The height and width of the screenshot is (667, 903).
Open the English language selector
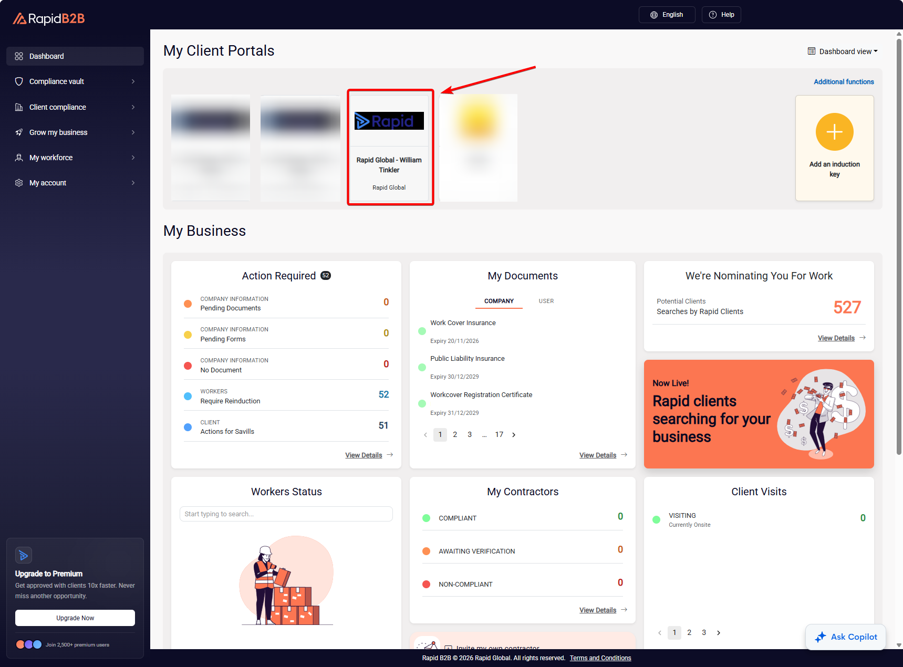(667, 15)
